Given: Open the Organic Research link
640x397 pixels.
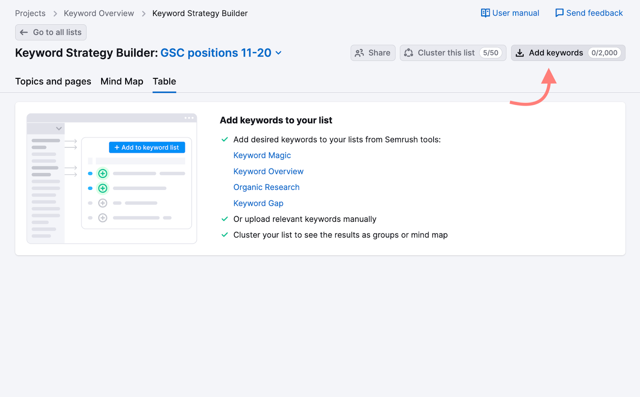Looking at the screenshot, I should click(266, 188).
